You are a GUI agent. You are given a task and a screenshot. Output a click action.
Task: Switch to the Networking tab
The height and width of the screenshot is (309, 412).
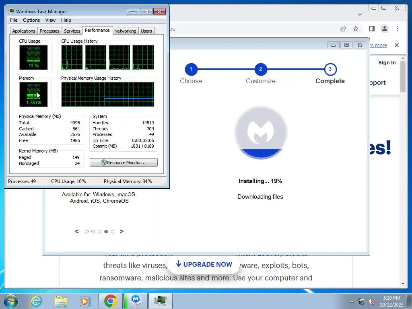(125, 31)
